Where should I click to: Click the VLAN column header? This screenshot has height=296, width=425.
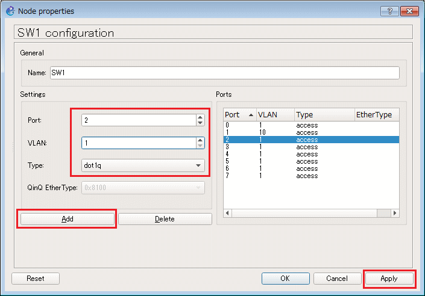pyautogui.click(x=275, y=115)
